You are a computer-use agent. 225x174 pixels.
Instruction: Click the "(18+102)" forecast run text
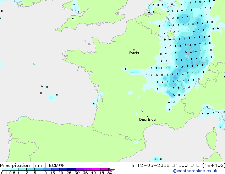pos(214,165)
